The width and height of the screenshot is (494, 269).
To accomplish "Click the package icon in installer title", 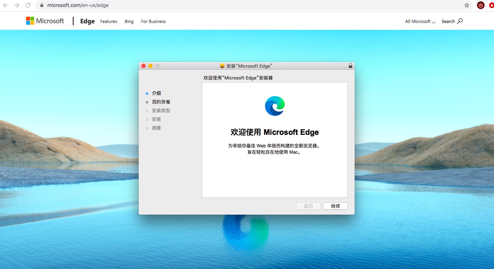I will pos(222,66).
